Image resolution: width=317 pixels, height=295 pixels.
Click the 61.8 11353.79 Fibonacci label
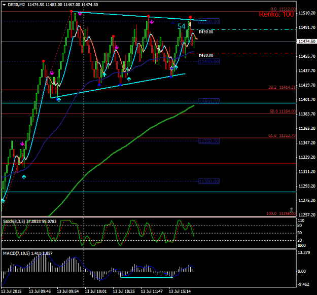282,135
